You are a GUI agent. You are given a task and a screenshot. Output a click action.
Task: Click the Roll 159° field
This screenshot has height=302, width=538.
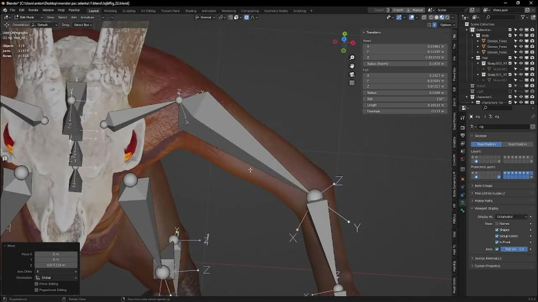pyautogui.click(x=406, y=99)
